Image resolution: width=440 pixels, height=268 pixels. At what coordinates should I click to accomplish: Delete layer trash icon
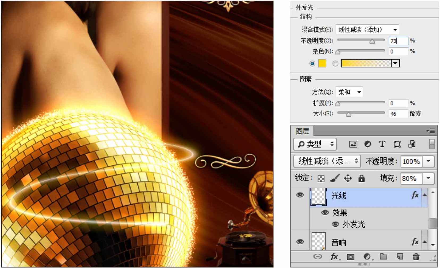[416, 257]
